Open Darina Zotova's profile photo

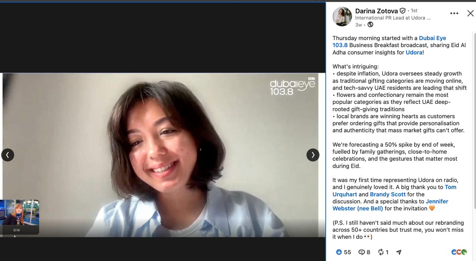tap(342, 17)
